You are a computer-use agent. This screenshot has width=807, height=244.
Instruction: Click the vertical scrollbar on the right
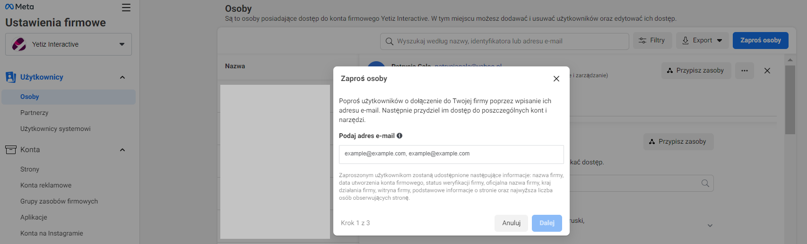click(790, 100)
